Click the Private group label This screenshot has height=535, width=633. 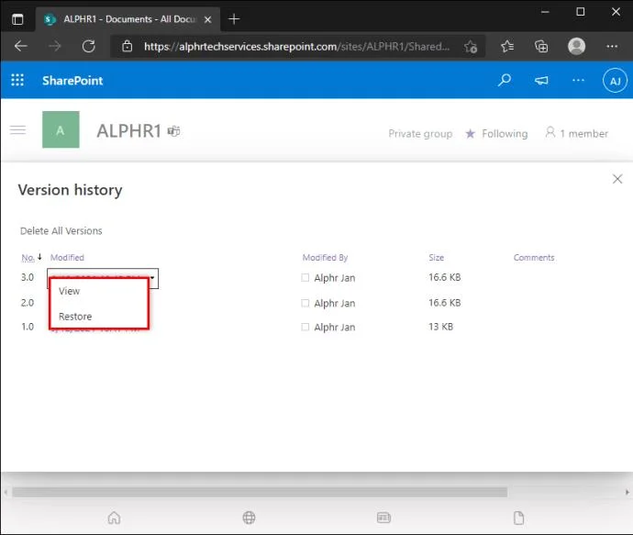click(x=420, y=134)
